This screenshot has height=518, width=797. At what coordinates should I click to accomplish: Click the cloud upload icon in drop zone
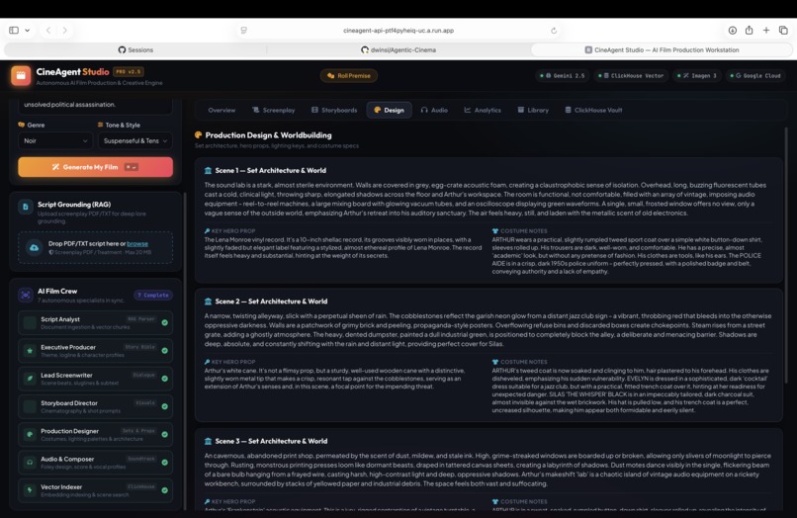34,247
